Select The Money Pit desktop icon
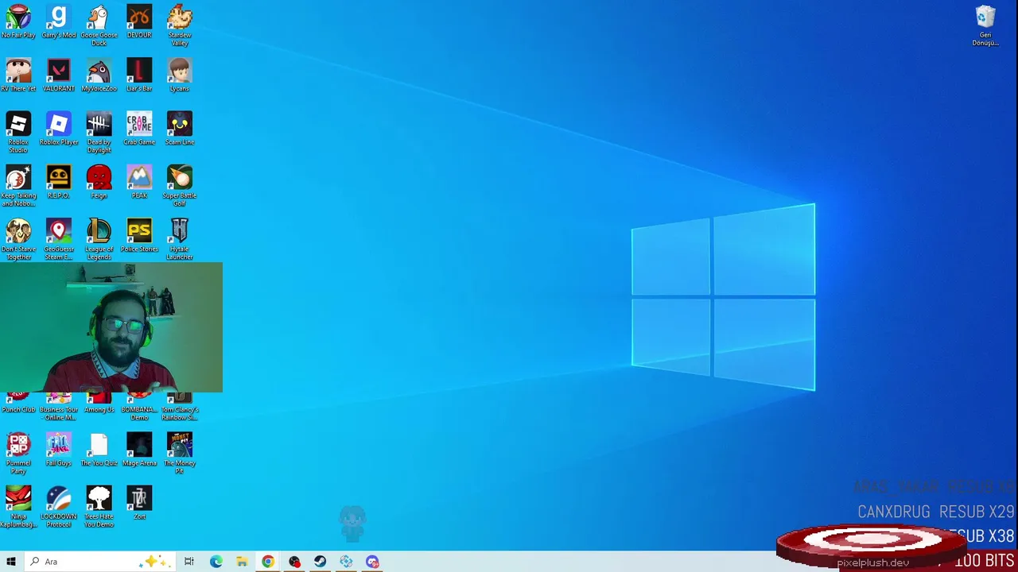 180,454
